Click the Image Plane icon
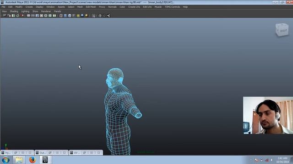This screenshot has height=164, width=293. pyautogui.click(x=17, y=15)
